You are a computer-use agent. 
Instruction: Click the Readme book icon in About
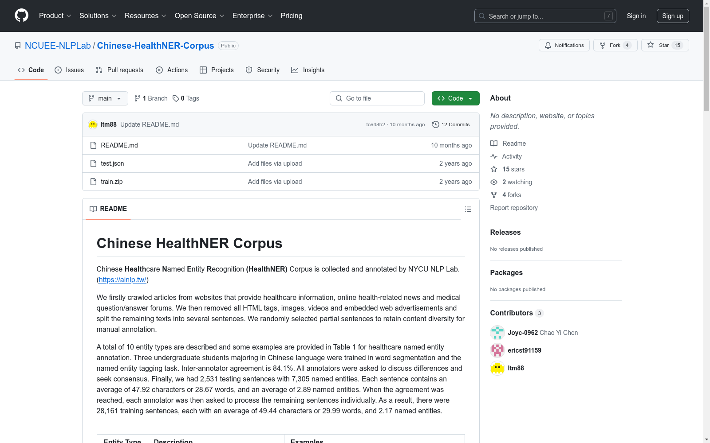pos(494,144)
